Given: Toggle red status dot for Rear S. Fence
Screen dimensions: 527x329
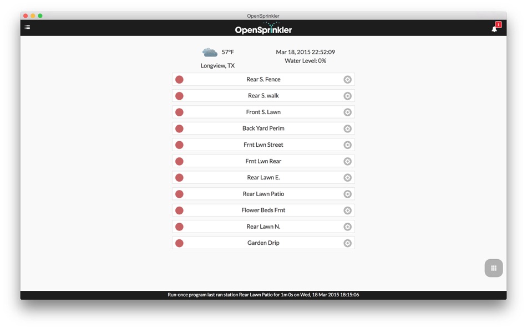Looking at the screenshot, I should click(x=180, y=80).
